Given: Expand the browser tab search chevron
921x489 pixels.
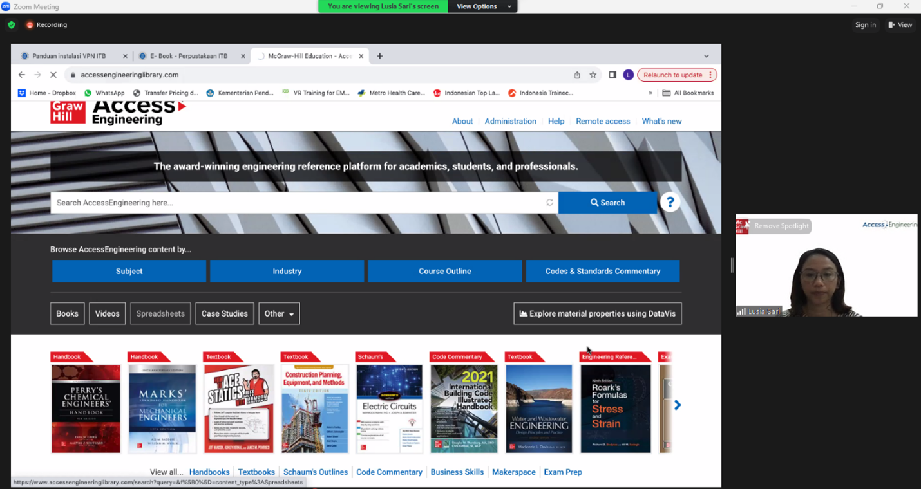Looking at the screenshot, I should tap(706, 56).
